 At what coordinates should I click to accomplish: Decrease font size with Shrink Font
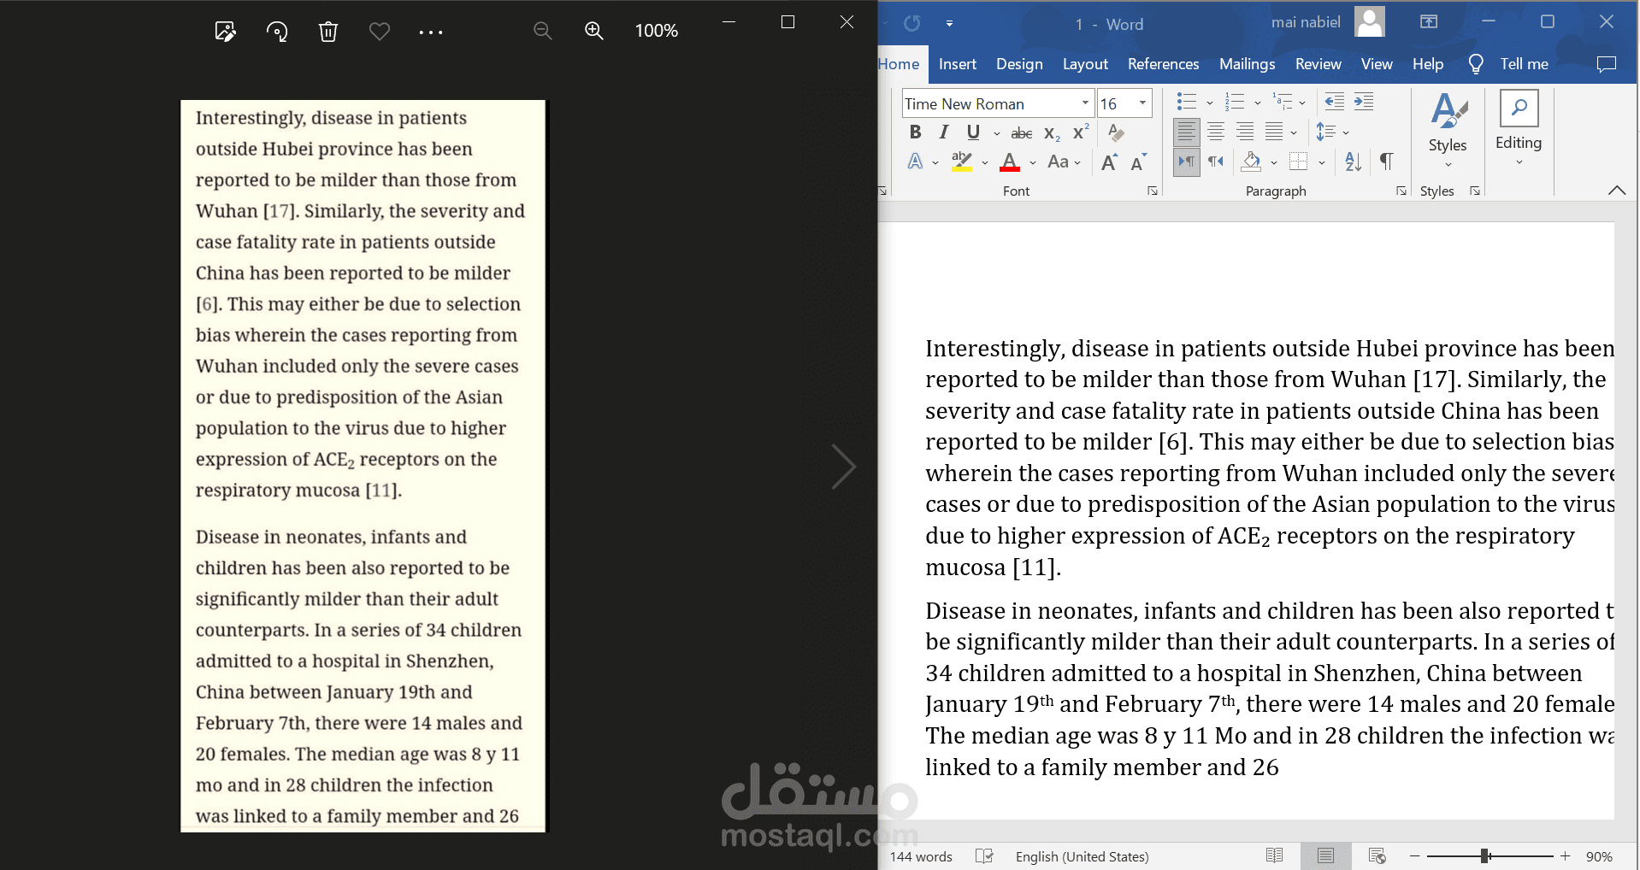(x=1138, y=162)
